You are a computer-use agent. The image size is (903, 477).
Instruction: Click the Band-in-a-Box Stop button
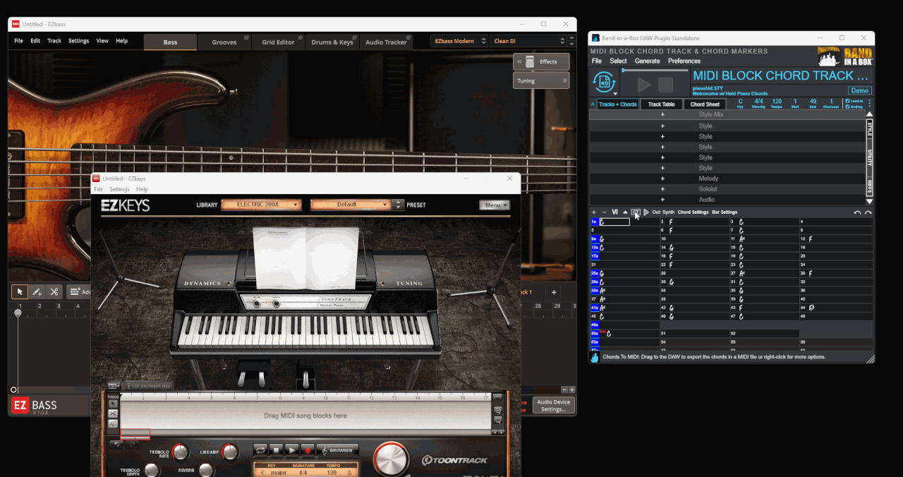tap(665, 85)
